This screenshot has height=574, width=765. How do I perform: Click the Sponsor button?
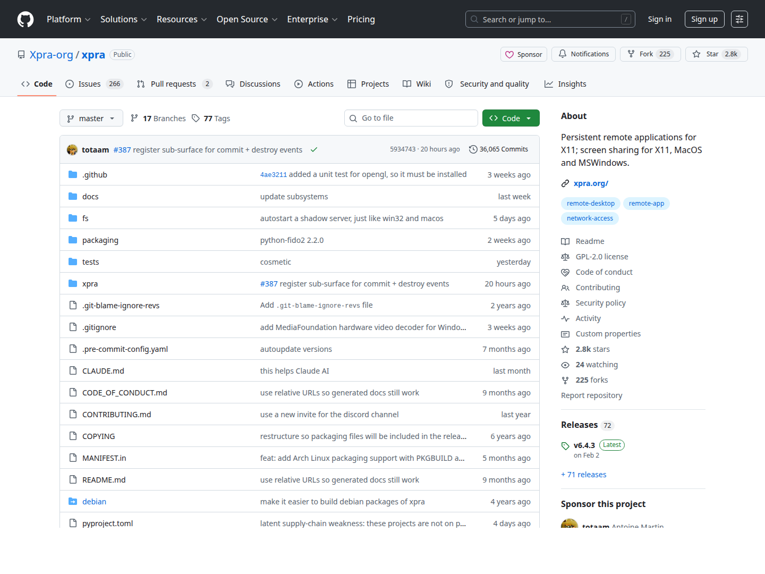[524, 54]
